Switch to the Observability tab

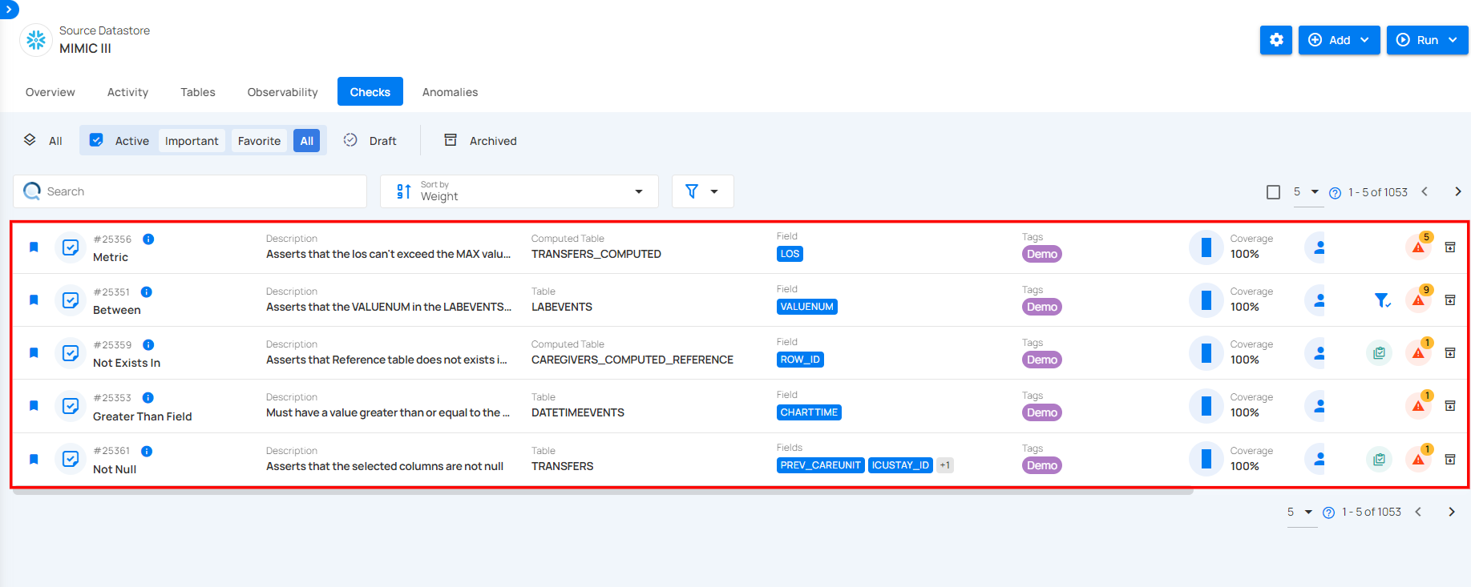(283, 92)
